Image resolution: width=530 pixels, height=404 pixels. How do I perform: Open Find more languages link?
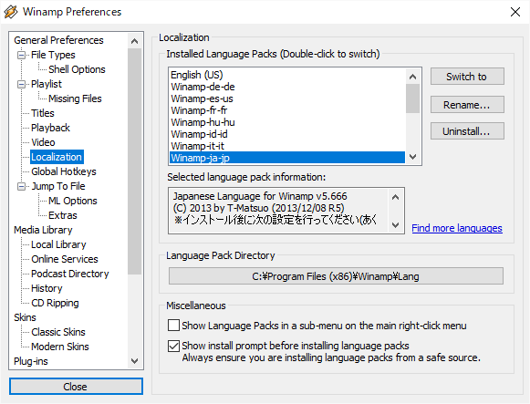457,228
